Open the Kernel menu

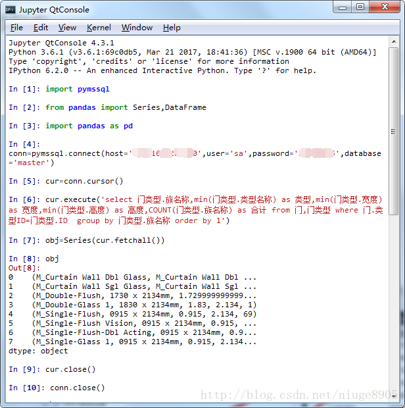(99, 28)
